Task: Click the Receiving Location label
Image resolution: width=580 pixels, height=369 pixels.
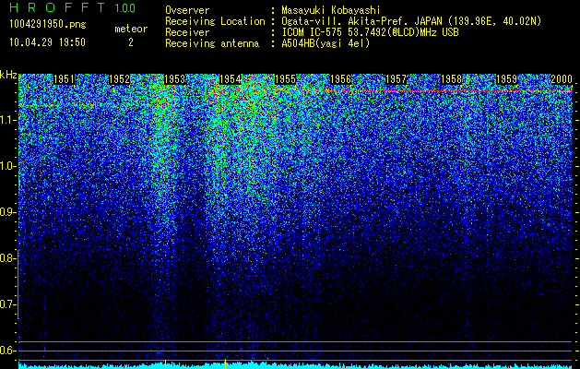Action: (215, 21)
